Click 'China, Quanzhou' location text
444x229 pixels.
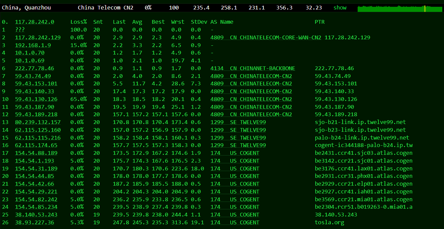(x=26, y=7)
